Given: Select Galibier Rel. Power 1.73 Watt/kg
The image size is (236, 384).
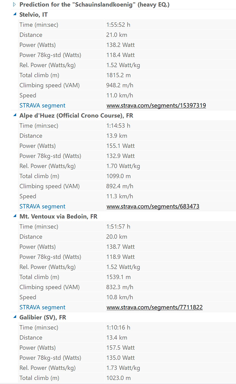Looking at the screenshot, I should tap(123, 368).
